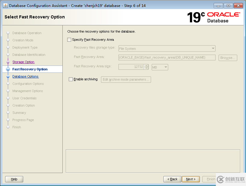
Task: Click the Java icon in the title bar
Action: pyautogui.click(x=5, y=5)
